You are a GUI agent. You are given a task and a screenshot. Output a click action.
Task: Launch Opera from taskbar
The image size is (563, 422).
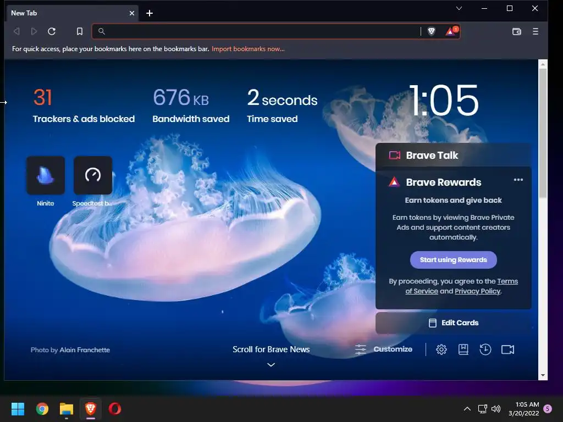coord(115,409)
